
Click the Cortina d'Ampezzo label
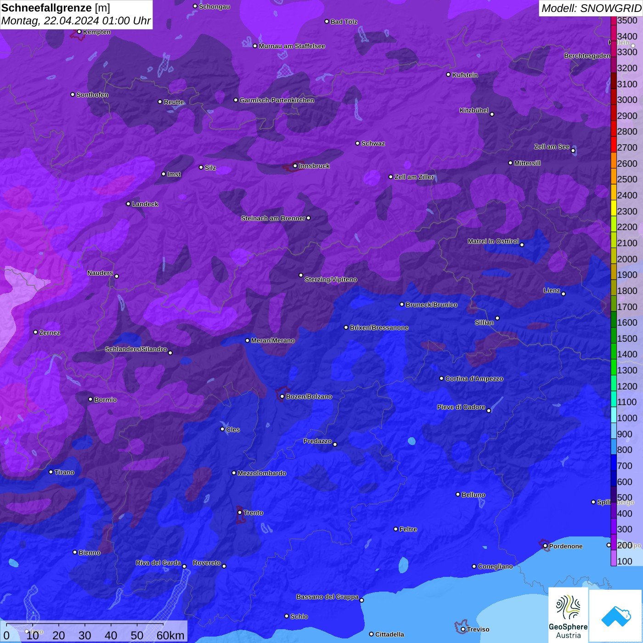474,378
